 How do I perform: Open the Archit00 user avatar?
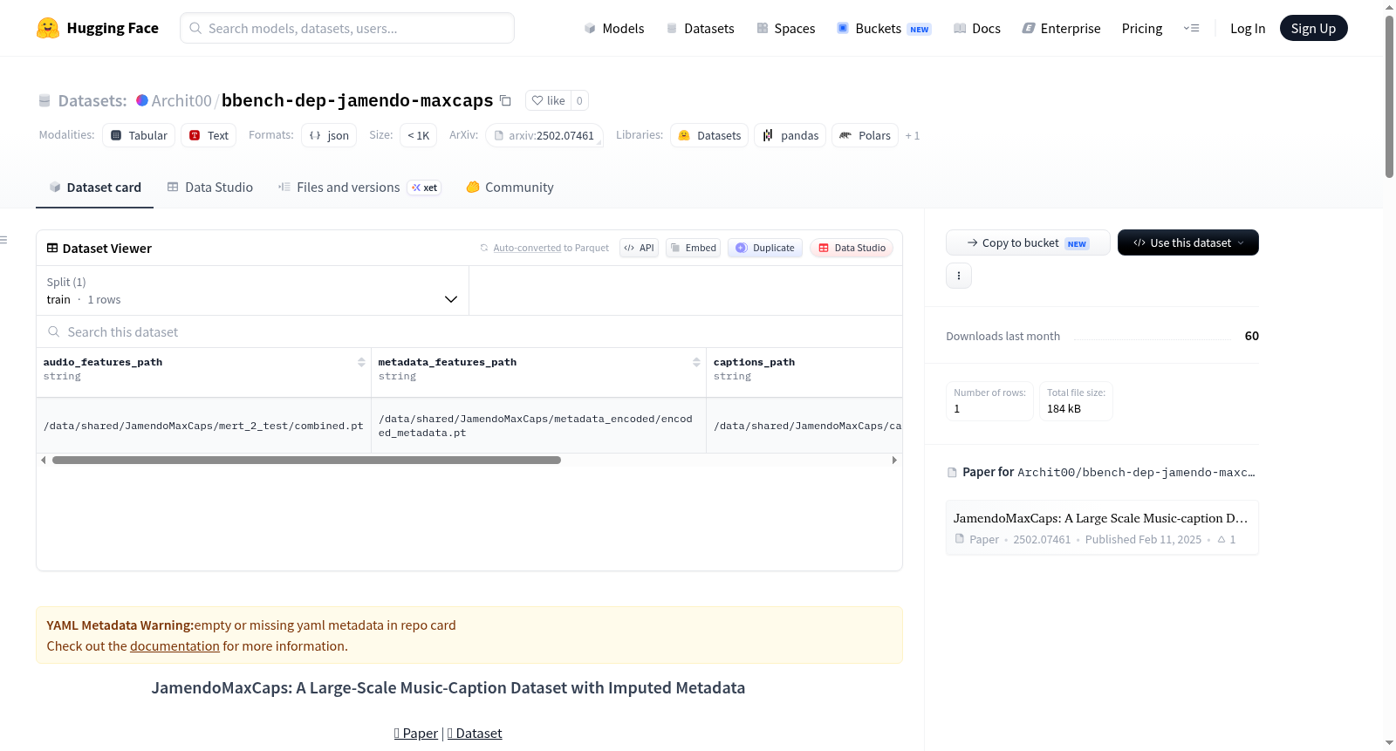142,100
